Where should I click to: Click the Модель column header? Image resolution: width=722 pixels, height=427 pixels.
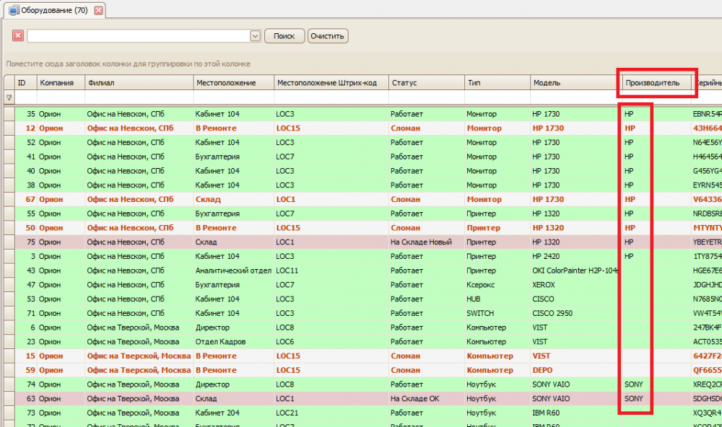pos(576,83)
